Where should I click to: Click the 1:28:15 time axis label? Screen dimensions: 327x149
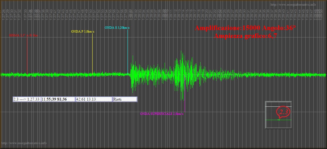coord(187,14)
